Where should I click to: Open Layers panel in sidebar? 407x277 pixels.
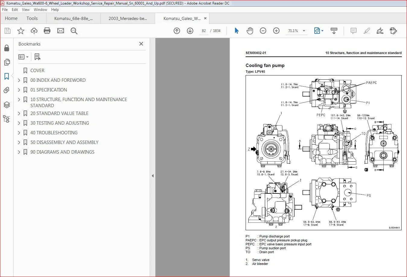click(7, 105)
